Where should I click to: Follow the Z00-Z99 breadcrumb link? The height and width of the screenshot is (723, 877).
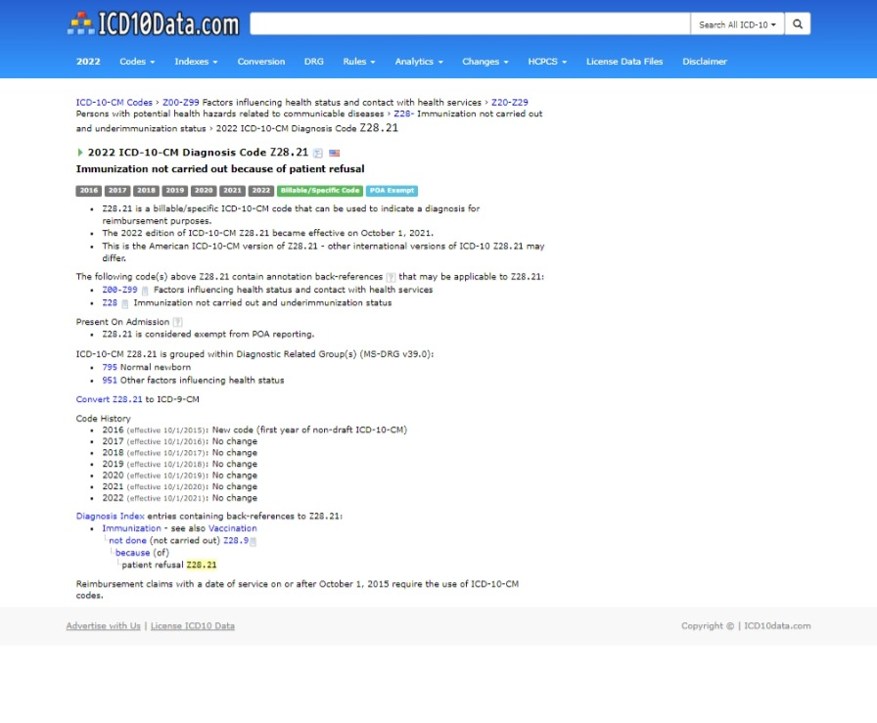coord(181,103)
